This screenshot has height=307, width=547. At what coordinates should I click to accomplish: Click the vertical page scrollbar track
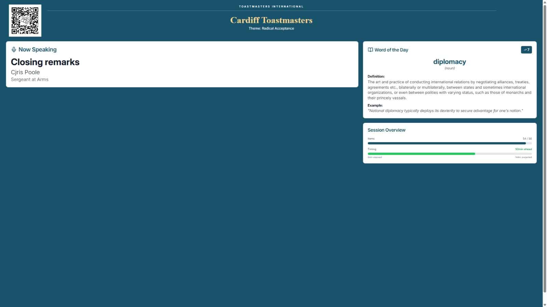coord(545,205)
